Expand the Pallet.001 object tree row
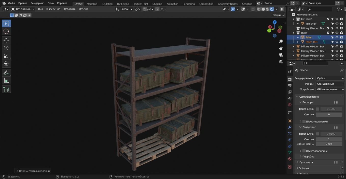This screenshot has height=179, width=346. click(x=298, y=42)
